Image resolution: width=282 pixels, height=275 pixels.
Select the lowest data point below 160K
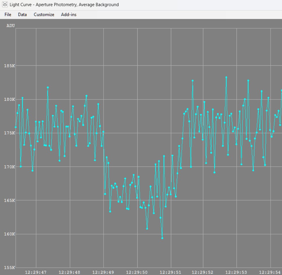pyautogui.click(x=162, y=238)
